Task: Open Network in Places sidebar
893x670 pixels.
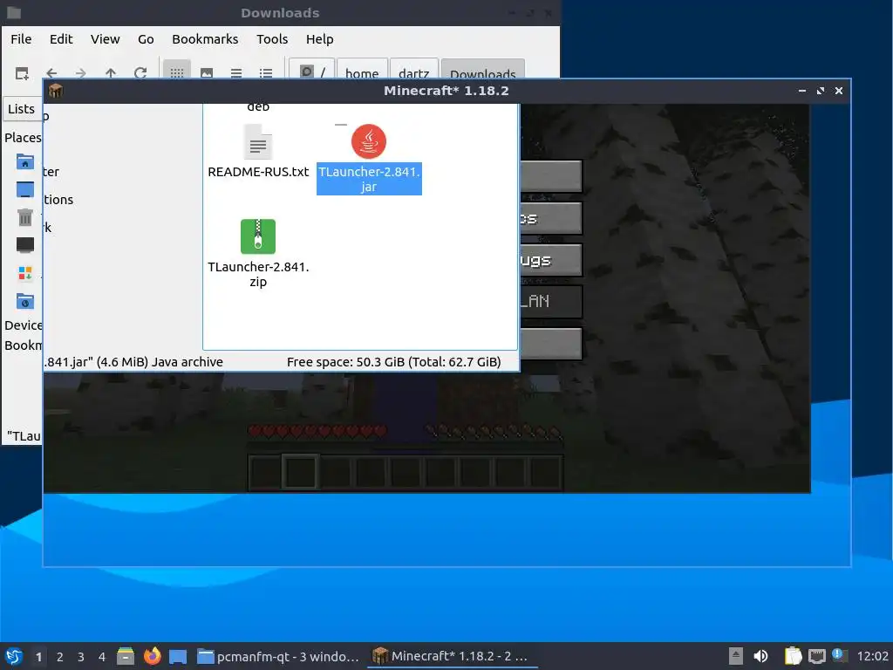Action: [24, 301]
